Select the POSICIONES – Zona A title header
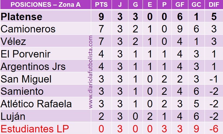This screenshot has height=134, width=223. point(46,5)
